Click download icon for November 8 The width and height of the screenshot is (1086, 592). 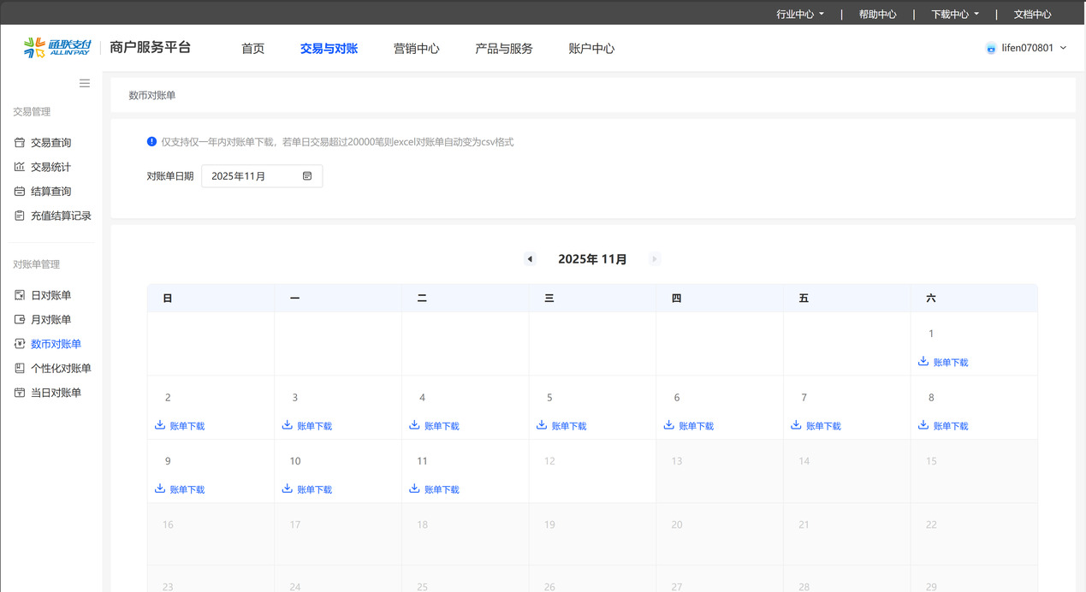[923, 425]
